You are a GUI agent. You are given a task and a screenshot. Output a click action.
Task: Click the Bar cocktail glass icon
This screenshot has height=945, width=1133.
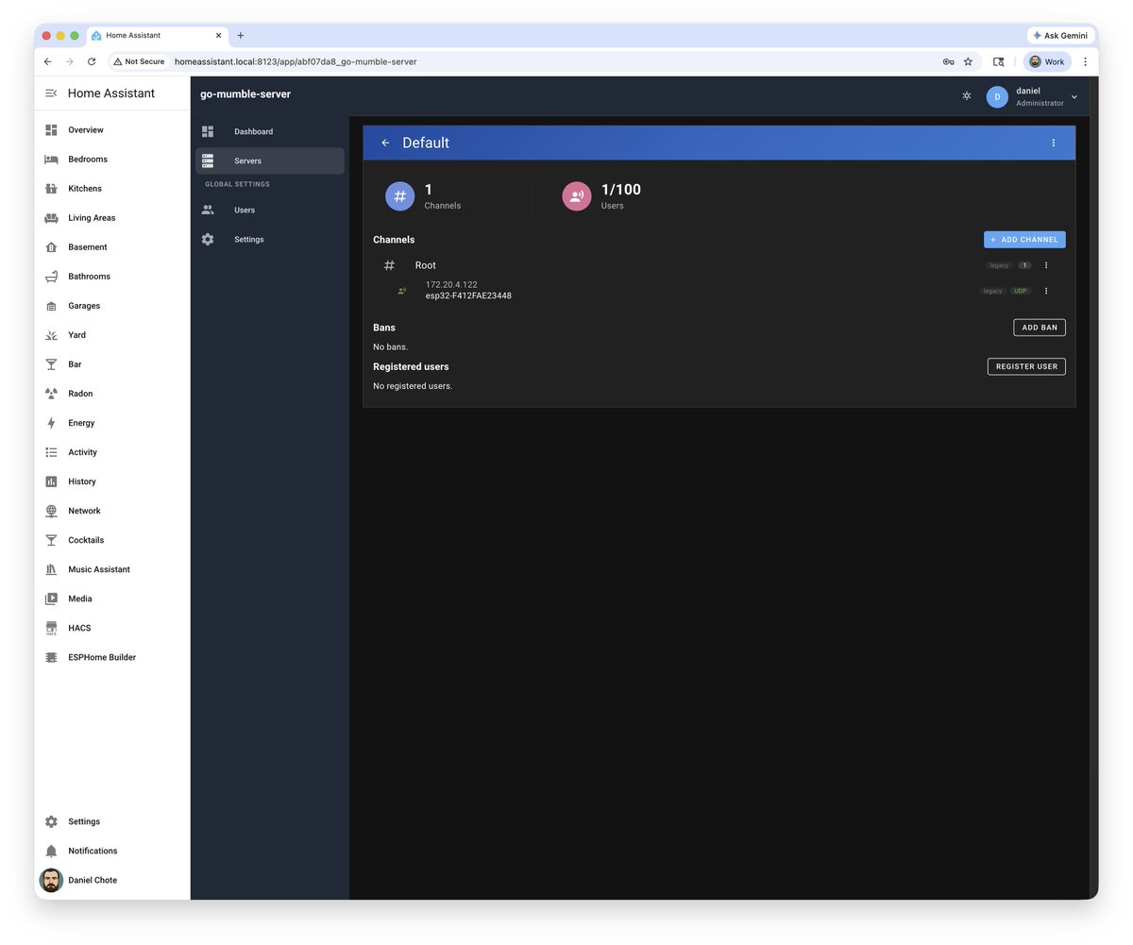pos(51,364)
